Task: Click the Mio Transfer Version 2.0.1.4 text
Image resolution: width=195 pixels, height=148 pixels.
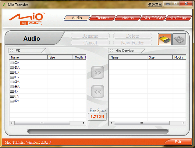Action: point(28,142)
